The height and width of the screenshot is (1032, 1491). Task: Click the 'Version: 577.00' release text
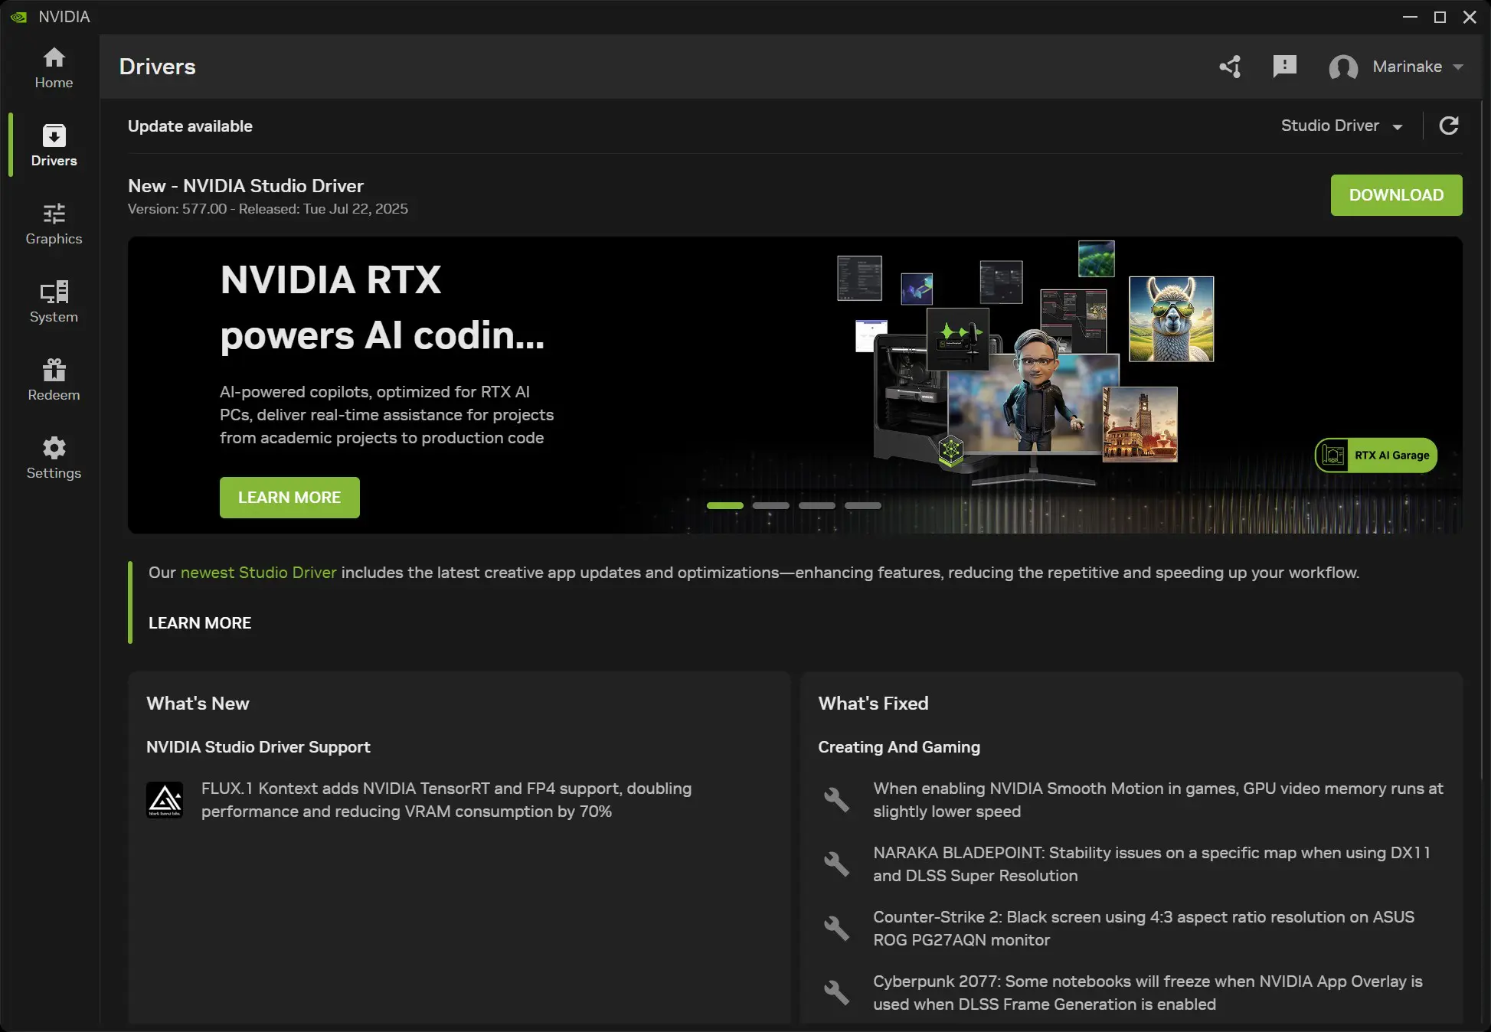pyautogui.click(x=267, y=209)
